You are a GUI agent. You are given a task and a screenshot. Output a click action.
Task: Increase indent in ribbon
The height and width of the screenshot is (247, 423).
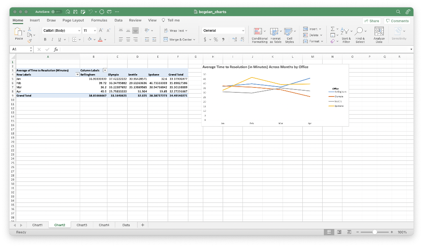(154, 40)
